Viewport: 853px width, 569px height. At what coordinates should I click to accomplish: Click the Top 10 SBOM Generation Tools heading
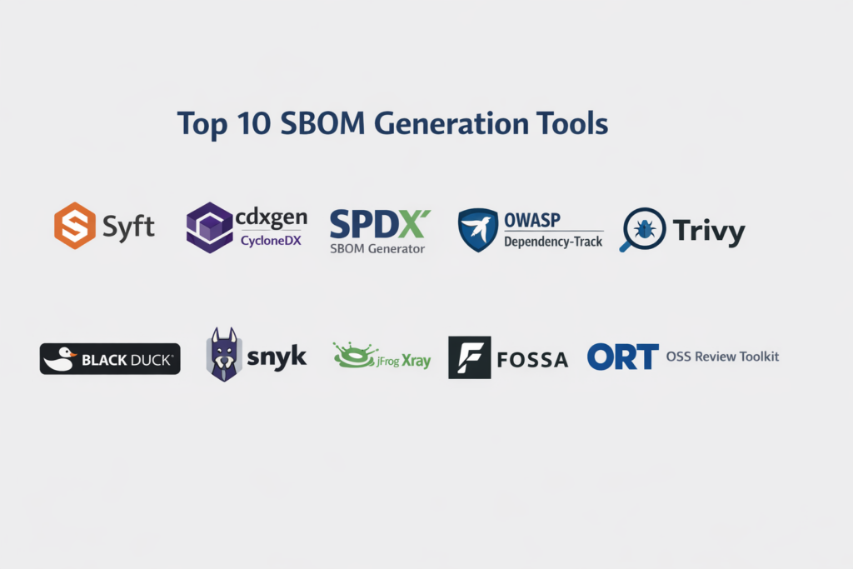click(392, 124)
